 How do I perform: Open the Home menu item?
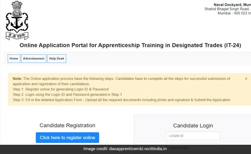click(14, 59)
